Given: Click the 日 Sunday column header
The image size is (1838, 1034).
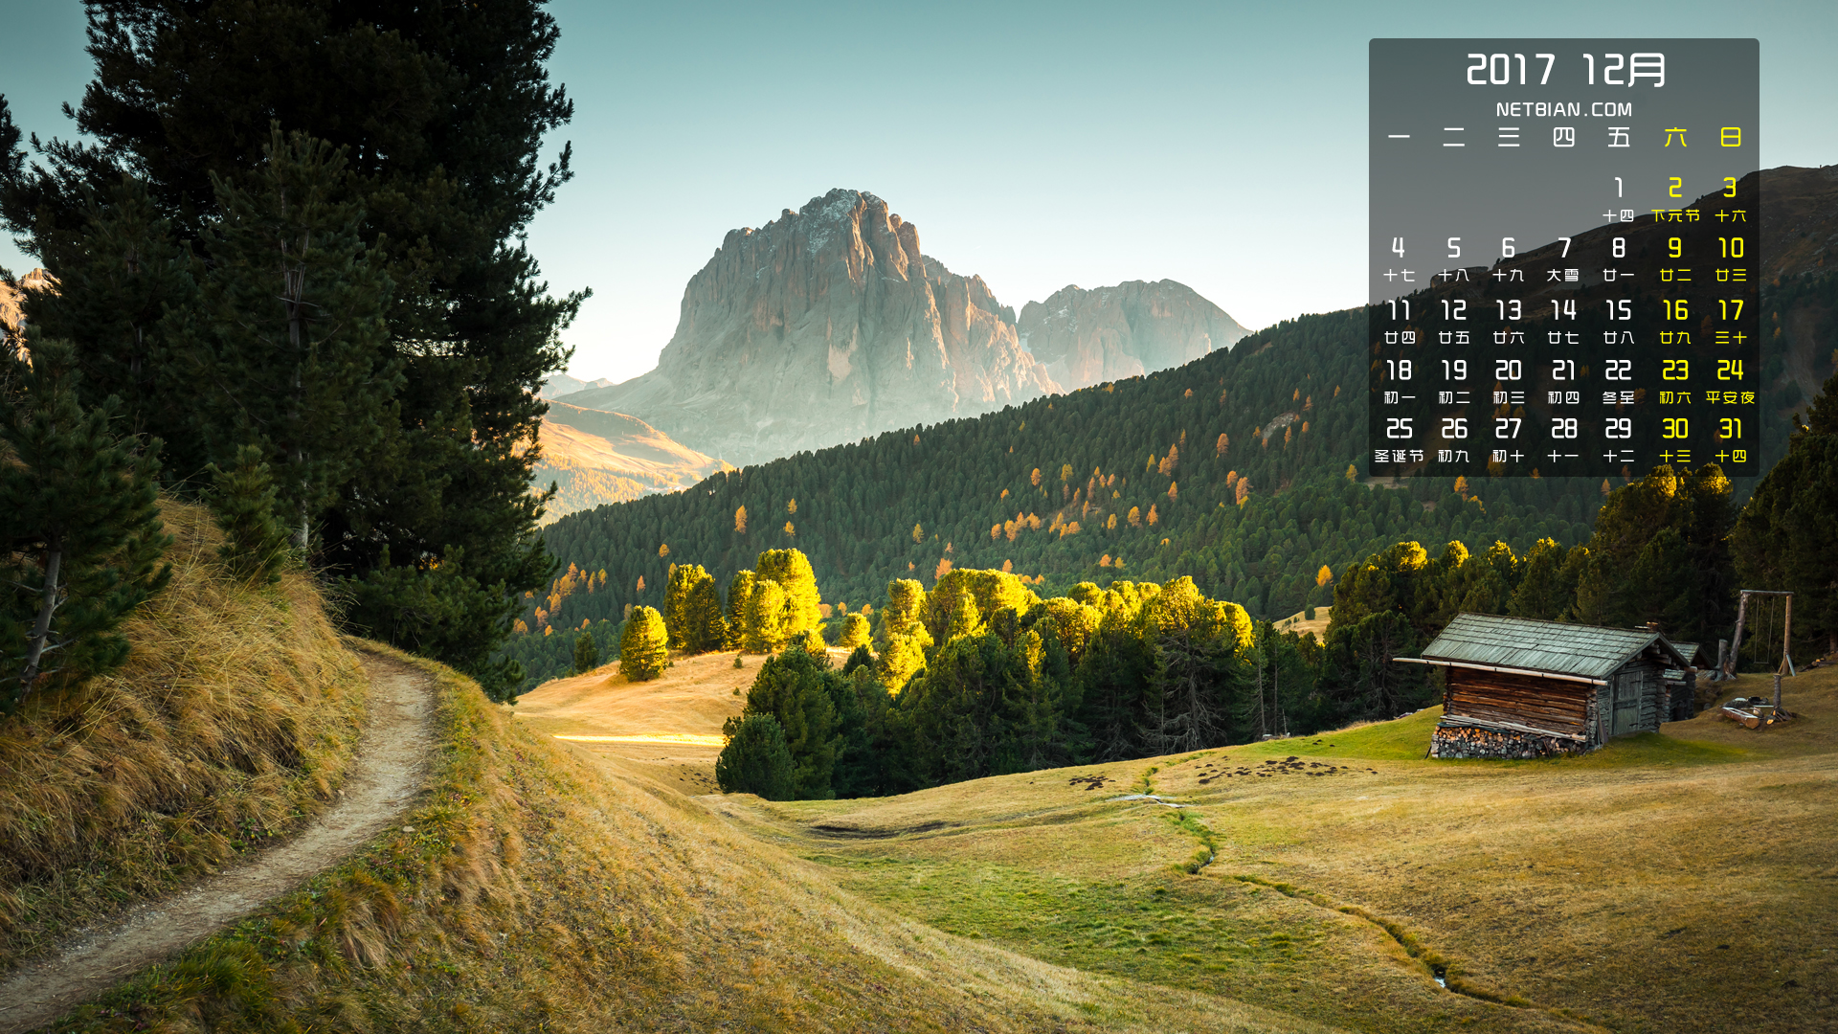Looking at the screenshot, I should tap(1730, 138).
